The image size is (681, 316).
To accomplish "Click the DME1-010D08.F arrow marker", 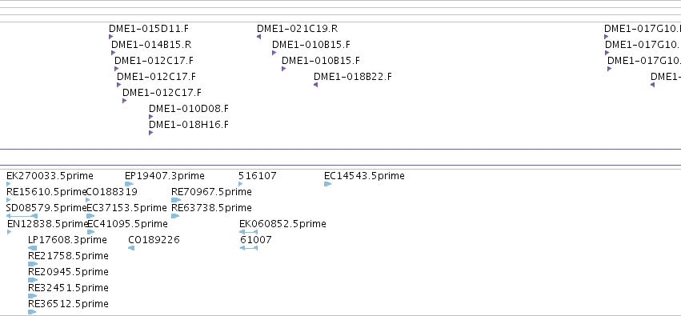I will (150, 117).
